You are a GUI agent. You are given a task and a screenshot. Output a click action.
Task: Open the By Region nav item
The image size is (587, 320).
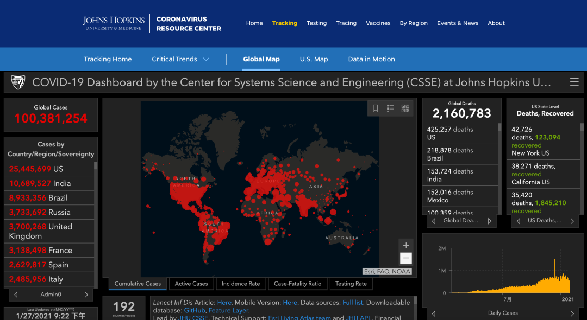point(414,23)
